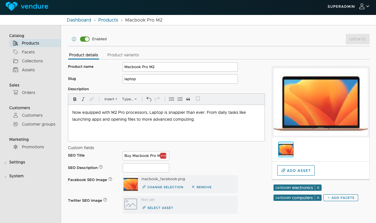The image size is (376, 223).
Task: Open Promotions in the sidebar
Action: 33,147
